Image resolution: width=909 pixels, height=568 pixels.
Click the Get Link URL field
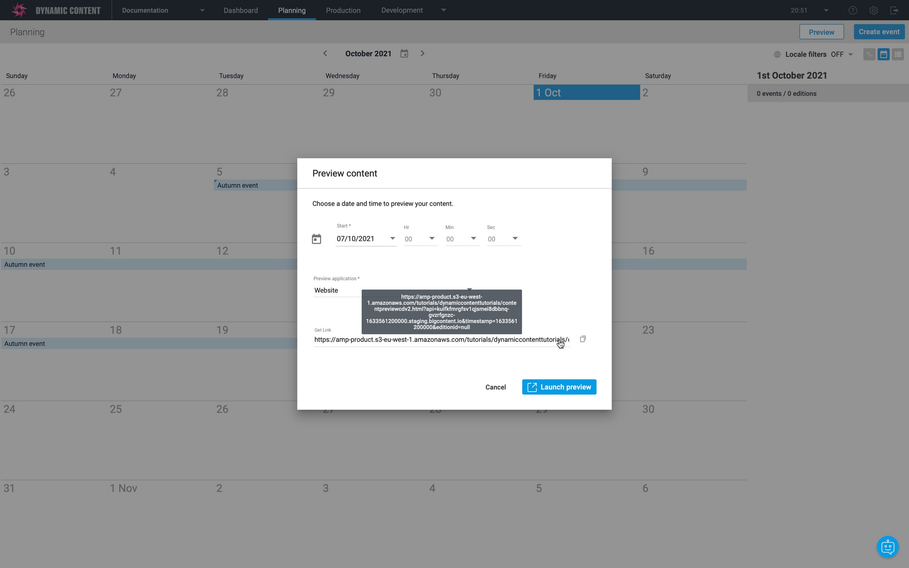[441, 340]
